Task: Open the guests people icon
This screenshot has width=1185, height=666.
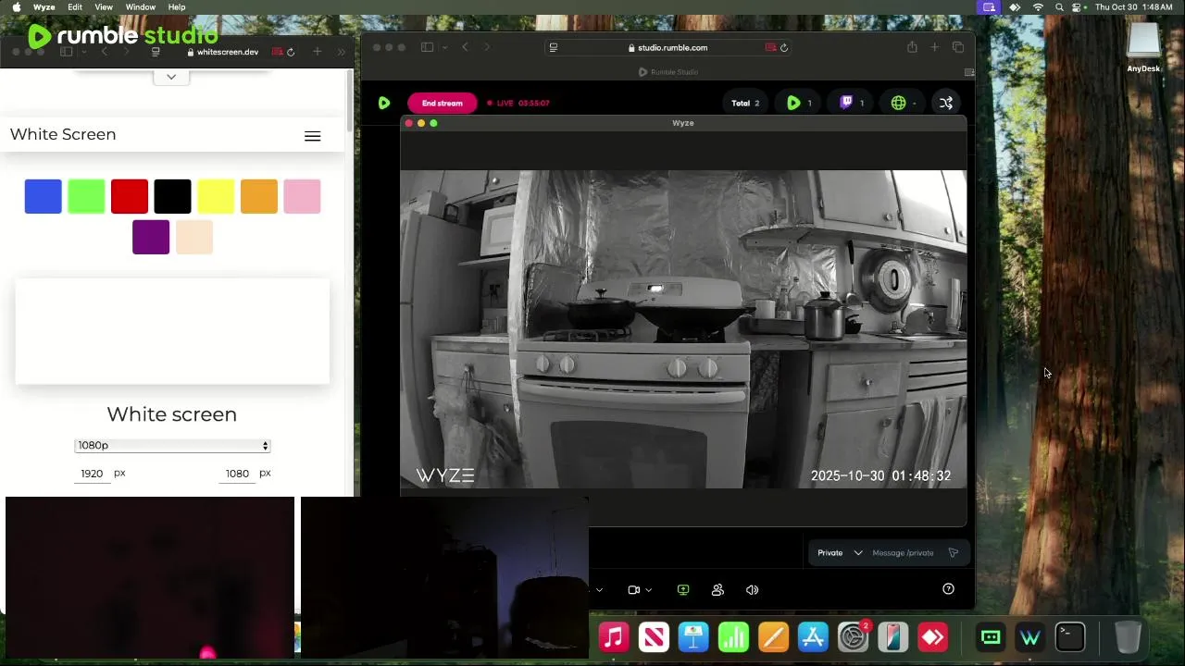Action: click(717, 589)
